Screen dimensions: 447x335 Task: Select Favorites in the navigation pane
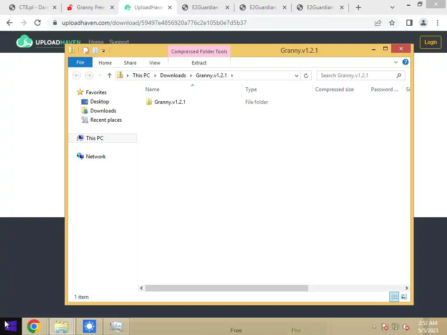[x=96, y=92]
